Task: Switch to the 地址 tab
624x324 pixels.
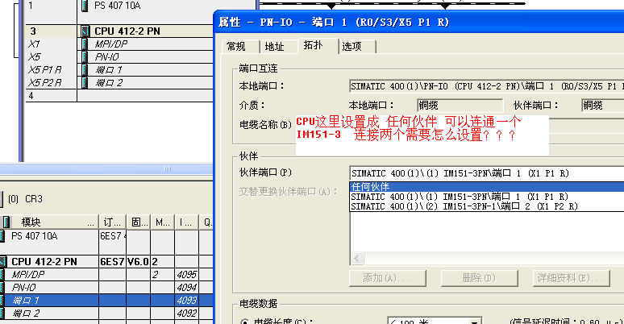Action: click(274, 47)
